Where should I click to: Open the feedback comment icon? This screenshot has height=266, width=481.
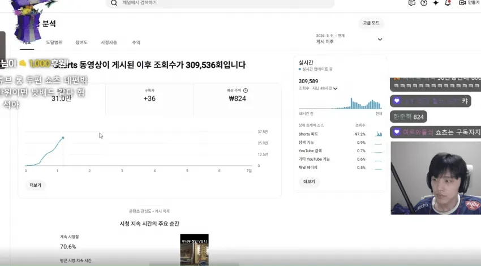(x=411, y=3)
